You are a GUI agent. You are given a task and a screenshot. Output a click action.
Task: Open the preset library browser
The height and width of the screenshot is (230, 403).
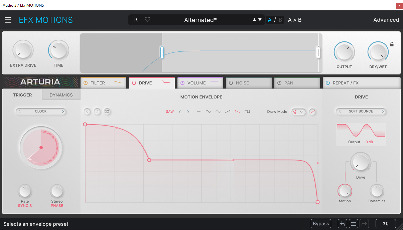click(x=135, y=20)
